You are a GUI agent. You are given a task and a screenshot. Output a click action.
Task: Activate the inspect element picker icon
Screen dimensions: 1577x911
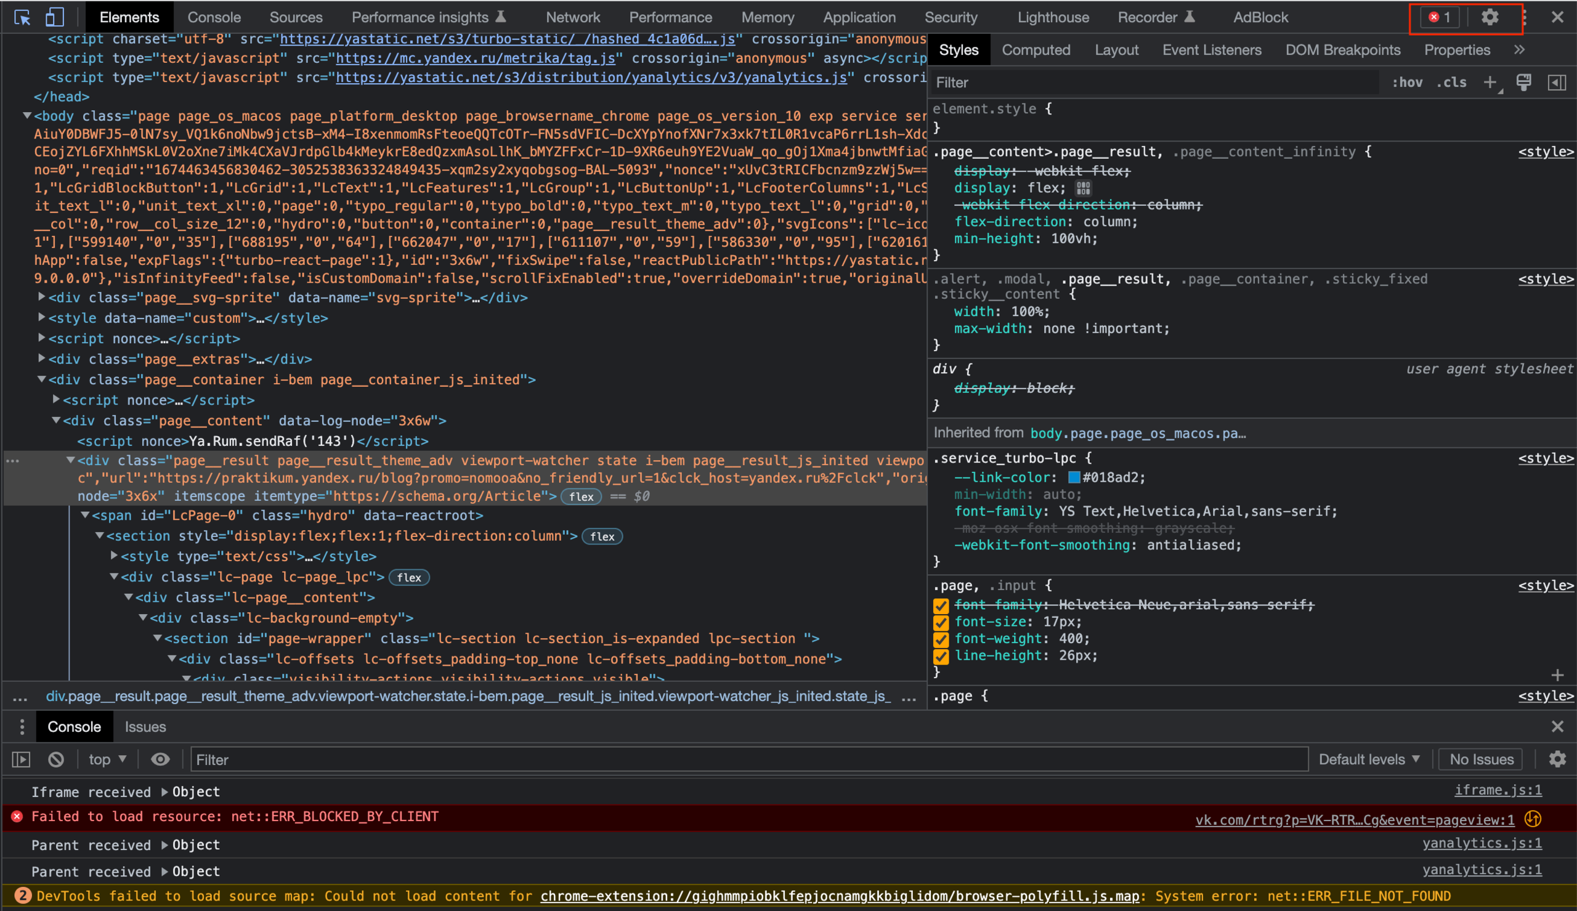tap(23, 17)
